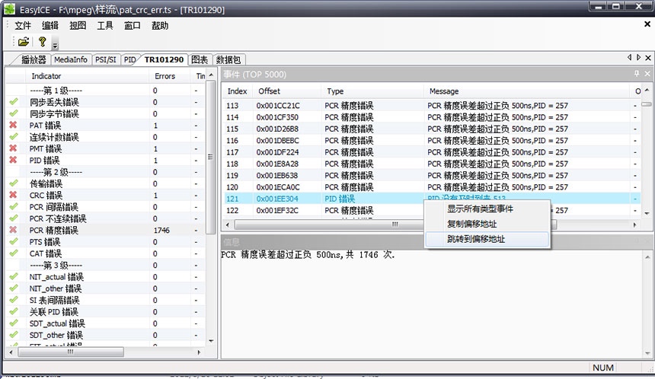The image size is (655, 379).
Task: Select the PCR 精度错误 indicator row
Action: (61, 230)
